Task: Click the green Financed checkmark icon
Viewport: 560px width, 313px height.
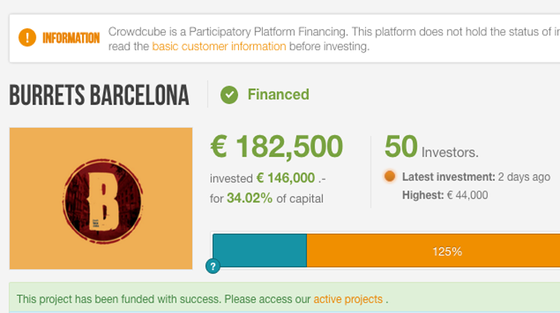Action: click(x=229, y=95)
